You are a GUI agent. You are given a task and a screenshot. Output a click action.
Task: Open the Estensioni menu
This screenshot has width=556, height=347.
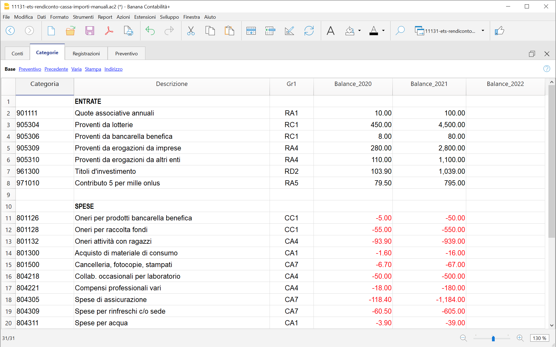click(145, 17)
